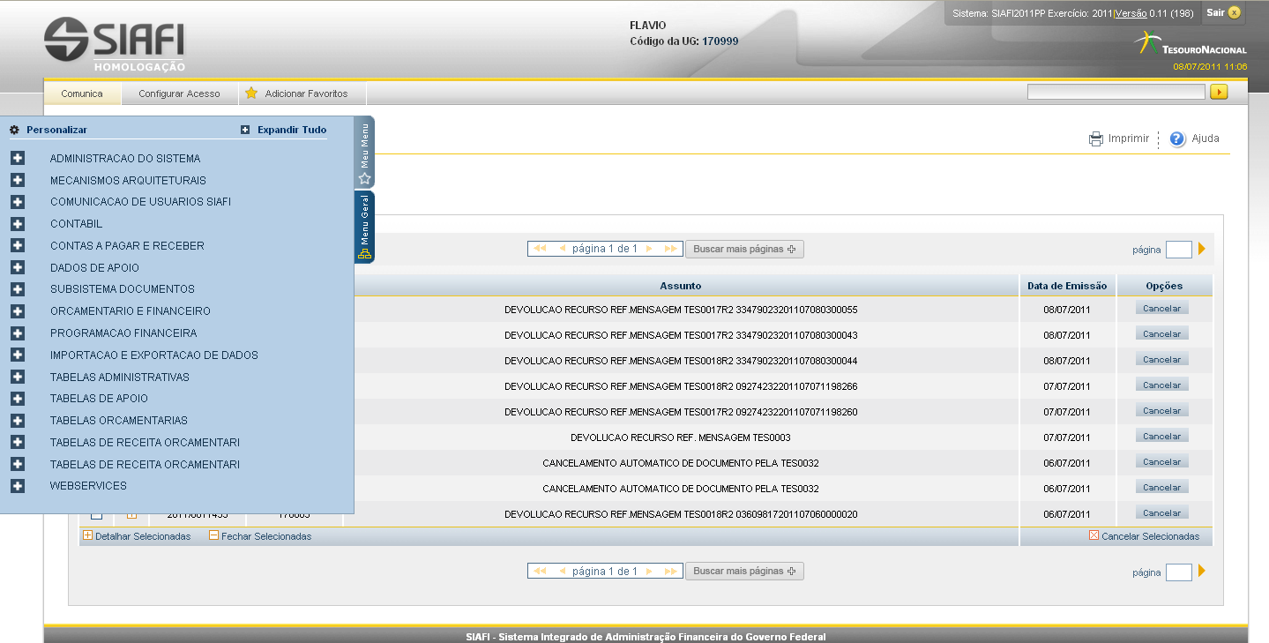
Task: Open the Meu Menu star side tab
Action: [x=365, y=152]
